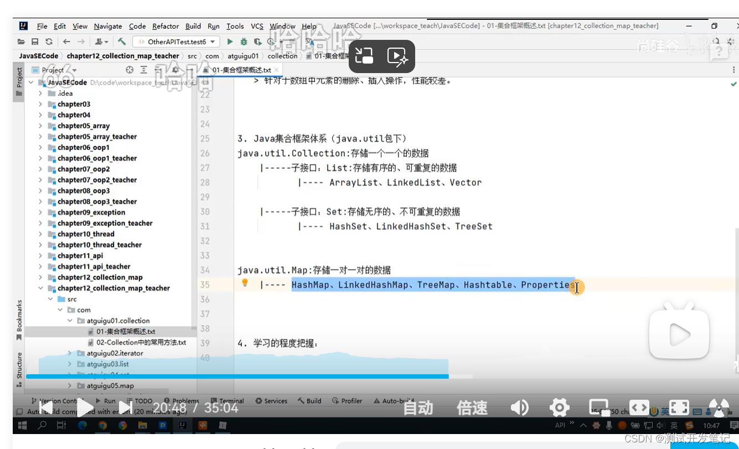Open the Services tool window

271,401
